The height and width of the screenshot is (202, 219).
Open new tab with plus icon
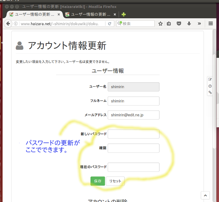124,15
